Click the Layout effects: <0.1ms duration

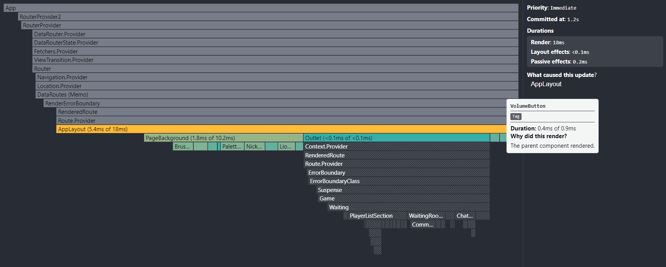click(560, 52)
